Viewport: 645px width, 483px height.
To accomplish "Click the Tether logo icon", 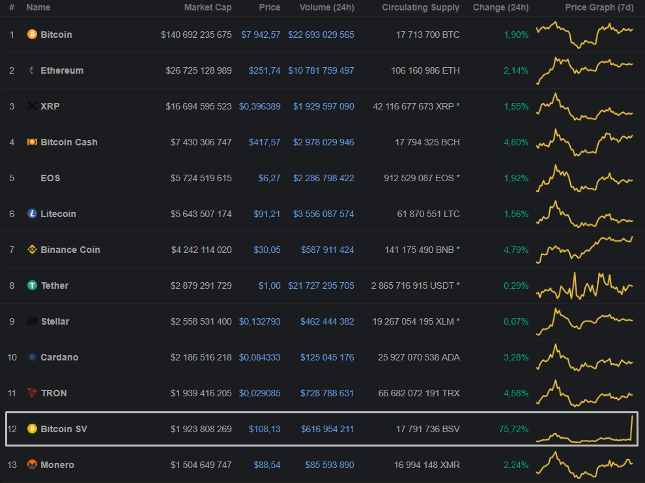I will tap(32, 285).
